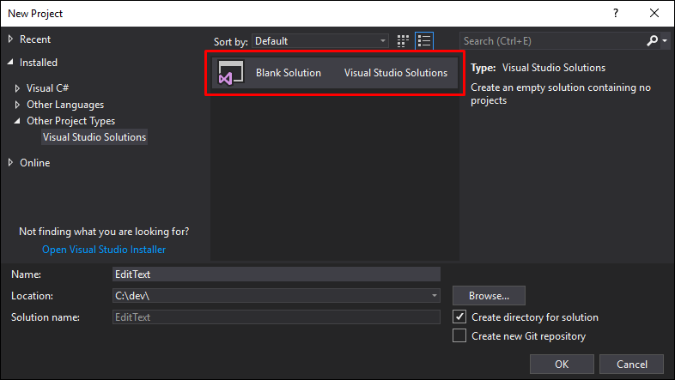This screenshot has height=380, width=675.
Task: Switch to small icons view
Action: 403,41
